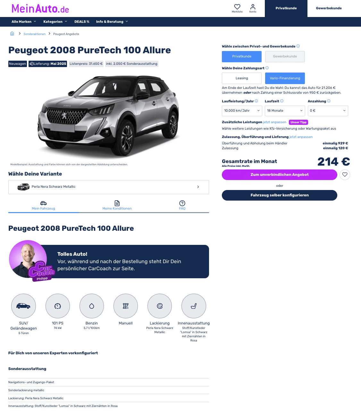Screen dimensions: 361x414
Task: Open the Merkliste heart icon in header
Action: (237, 7)
